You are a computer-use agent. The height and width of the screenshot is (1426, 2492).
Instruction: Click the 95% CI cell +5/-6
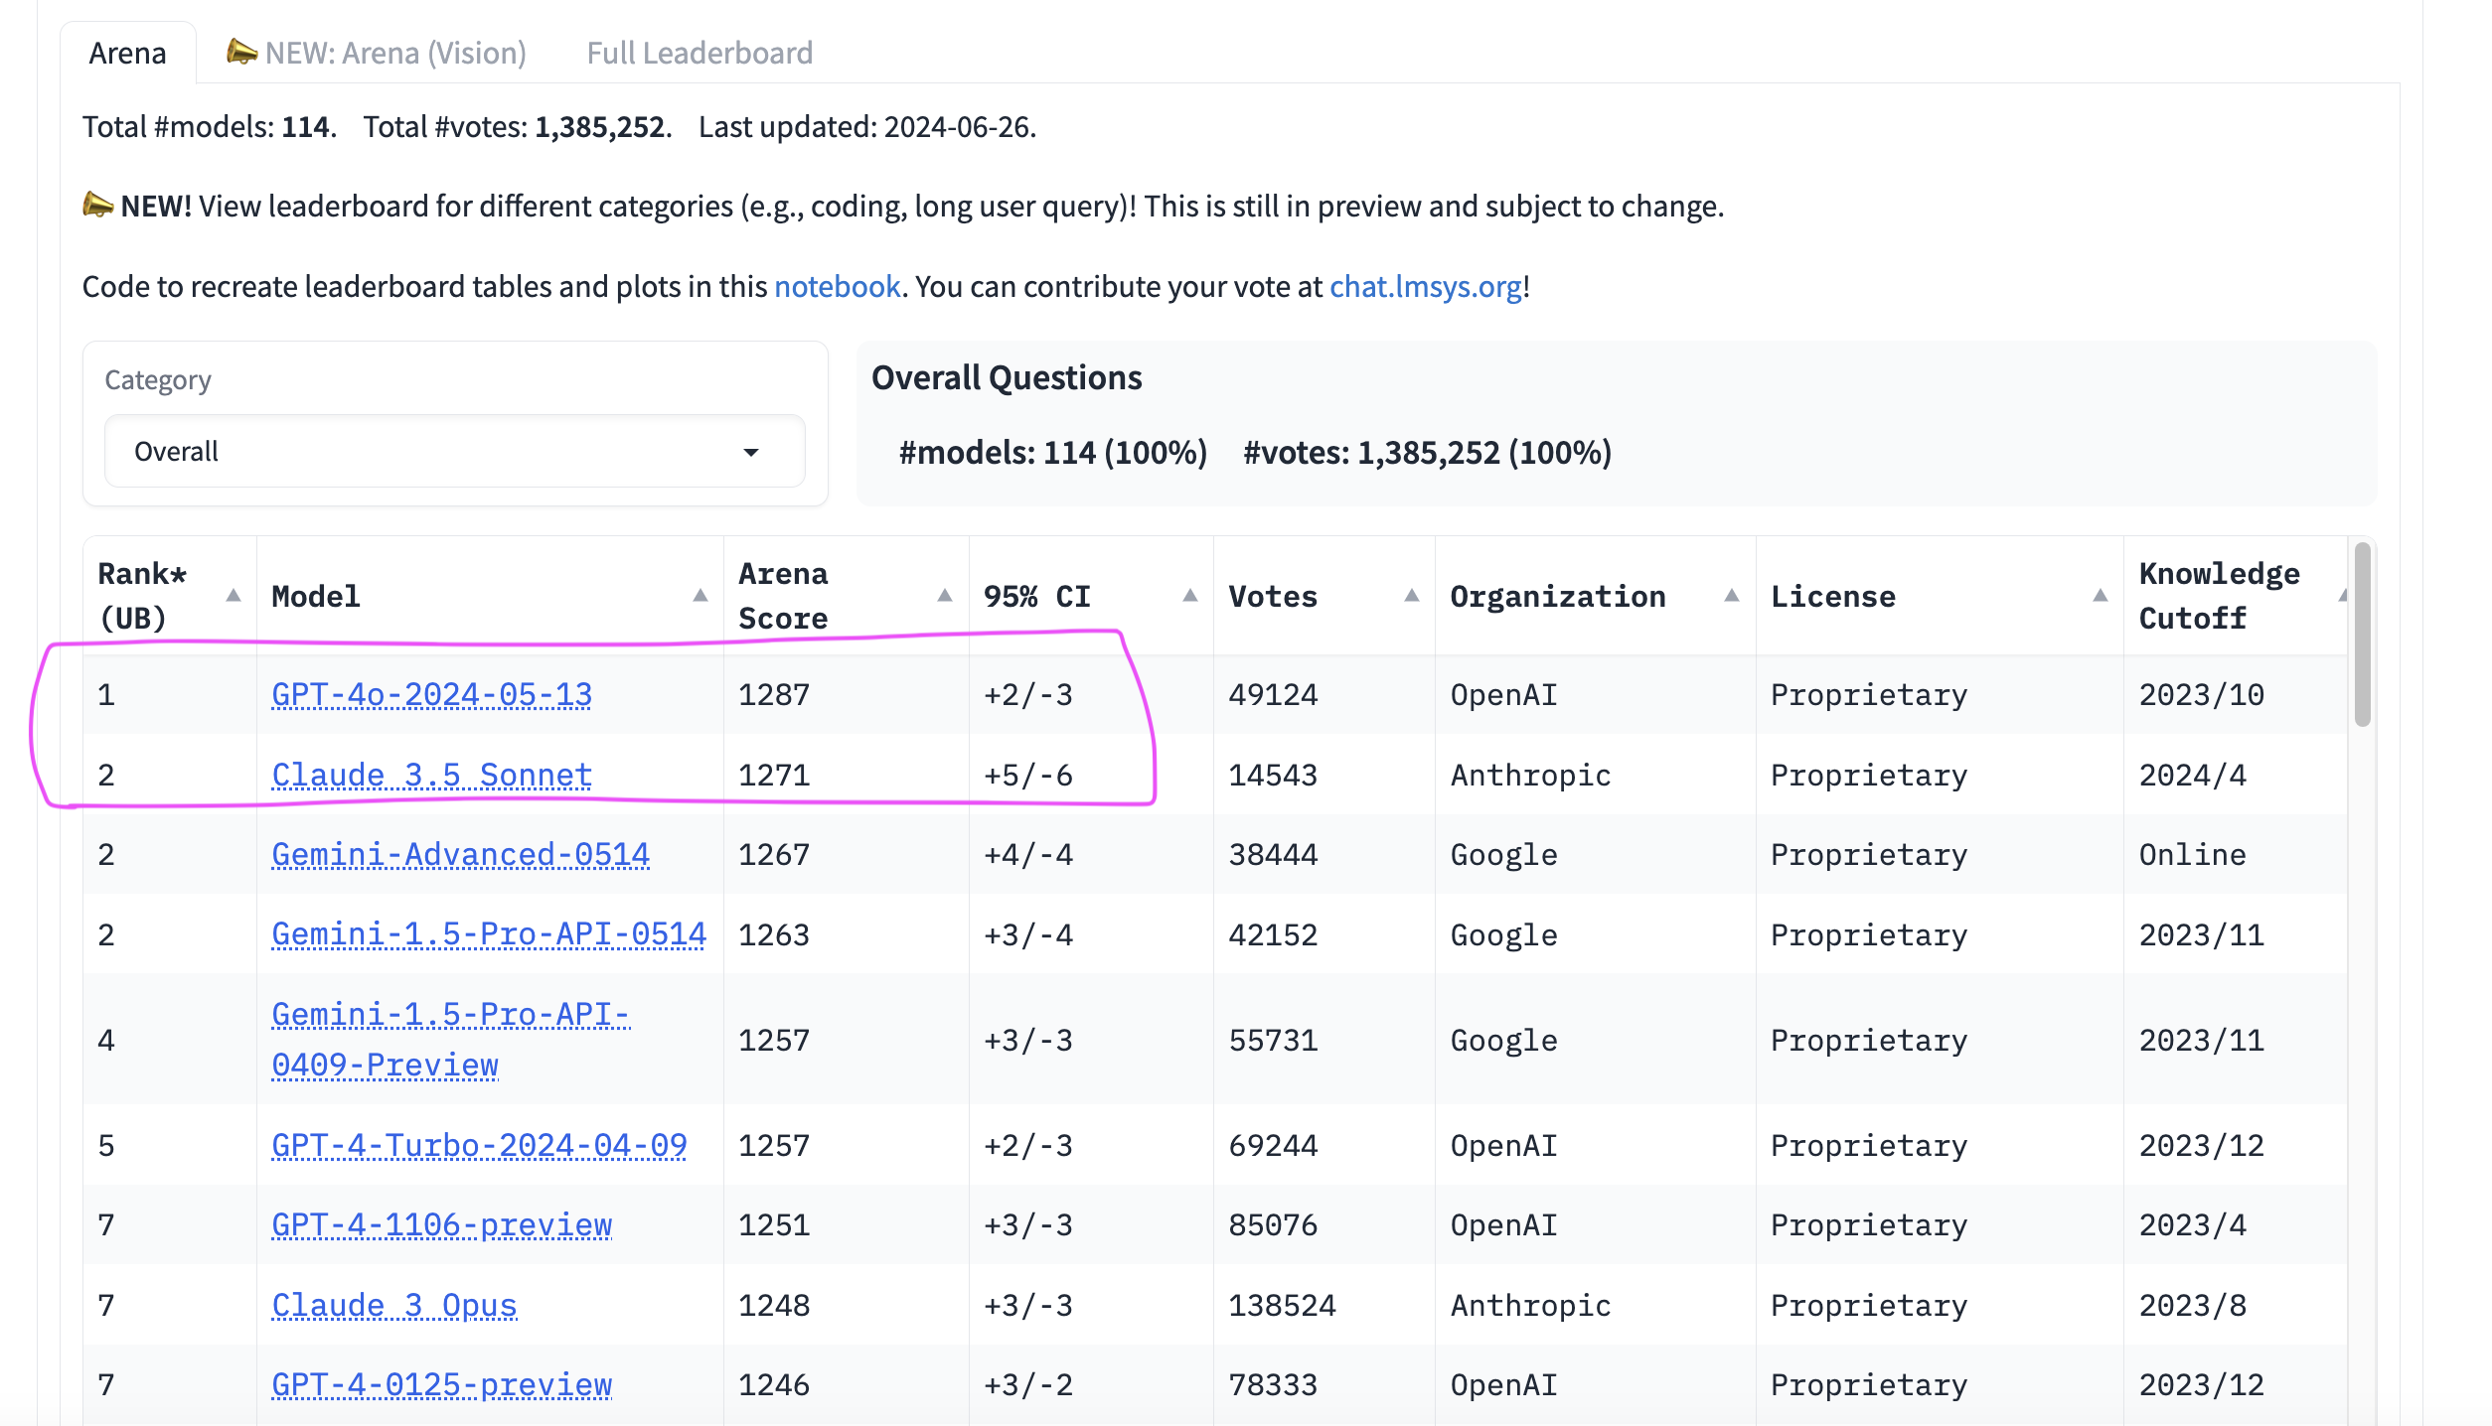pyautogui.click(x=1091, y=776)
